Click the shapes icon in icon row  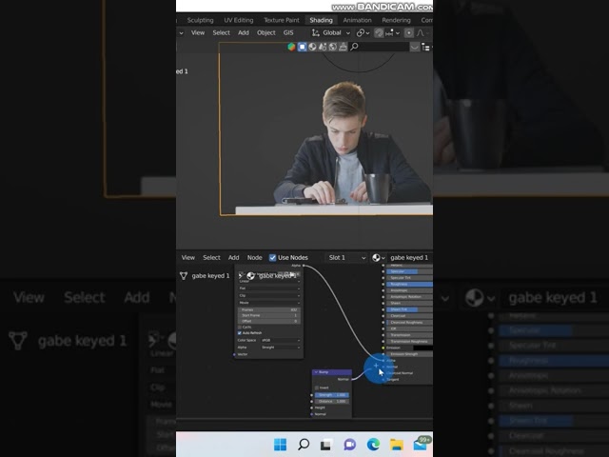tap(323, 47)
